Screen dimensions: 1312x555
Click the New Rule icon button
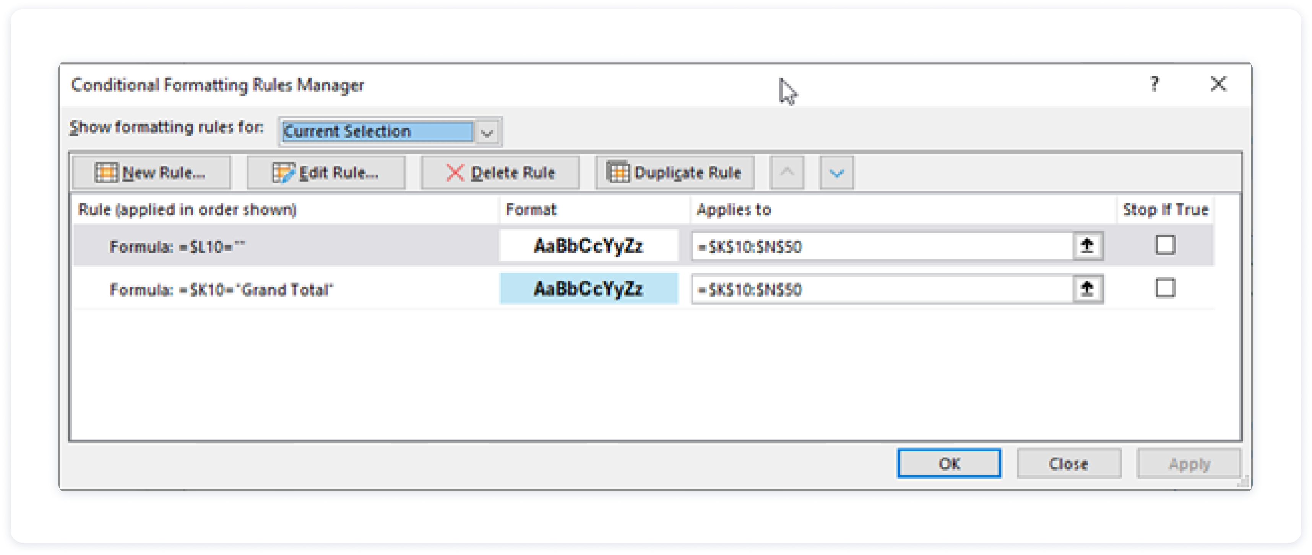pyautogui.click(x=106, y=173)
